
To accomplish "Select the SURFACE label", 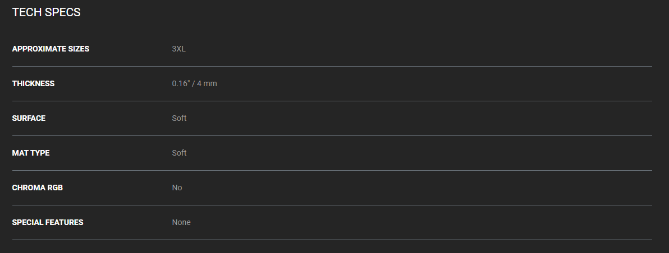I will tap(29, 118).
